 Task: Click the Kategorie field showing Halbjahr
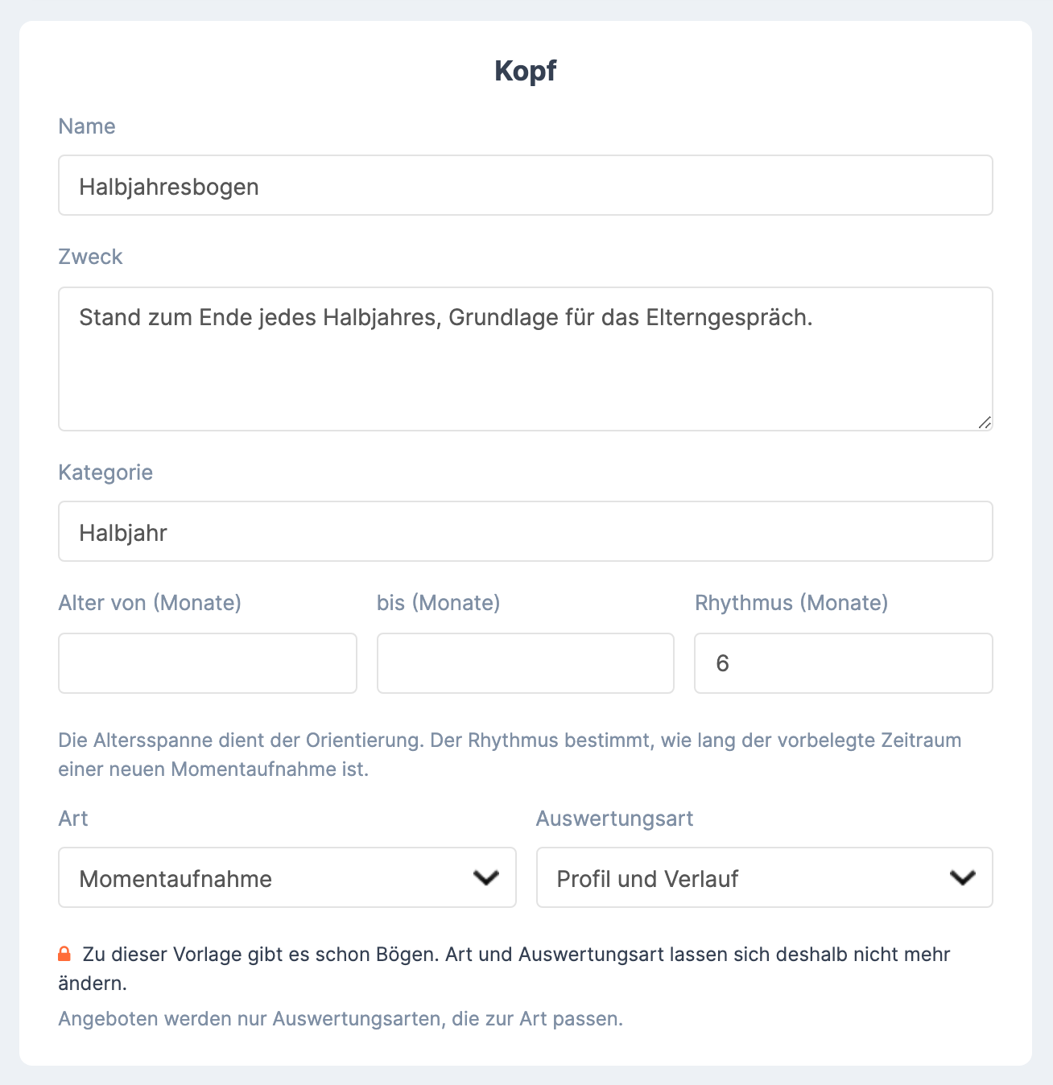click(x=526, y=531)
